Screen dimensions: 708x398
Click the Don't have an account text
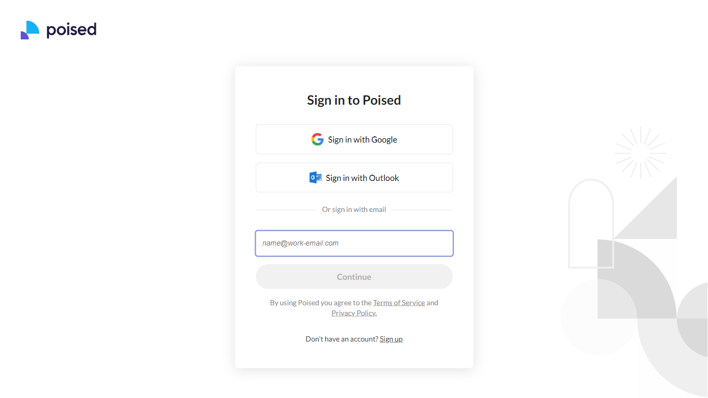point(342,339)
